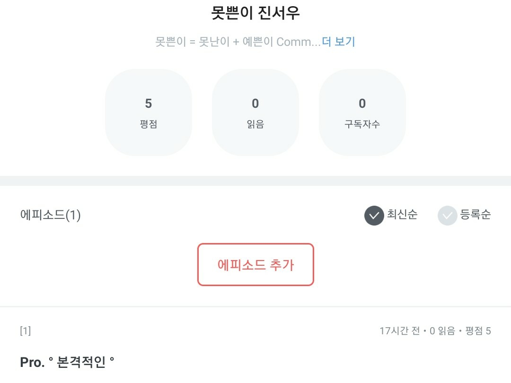The height and width of the screenshot is (383, 511).
Task: Click the rating number 5 in 평점 card
Action: point(149,103)
